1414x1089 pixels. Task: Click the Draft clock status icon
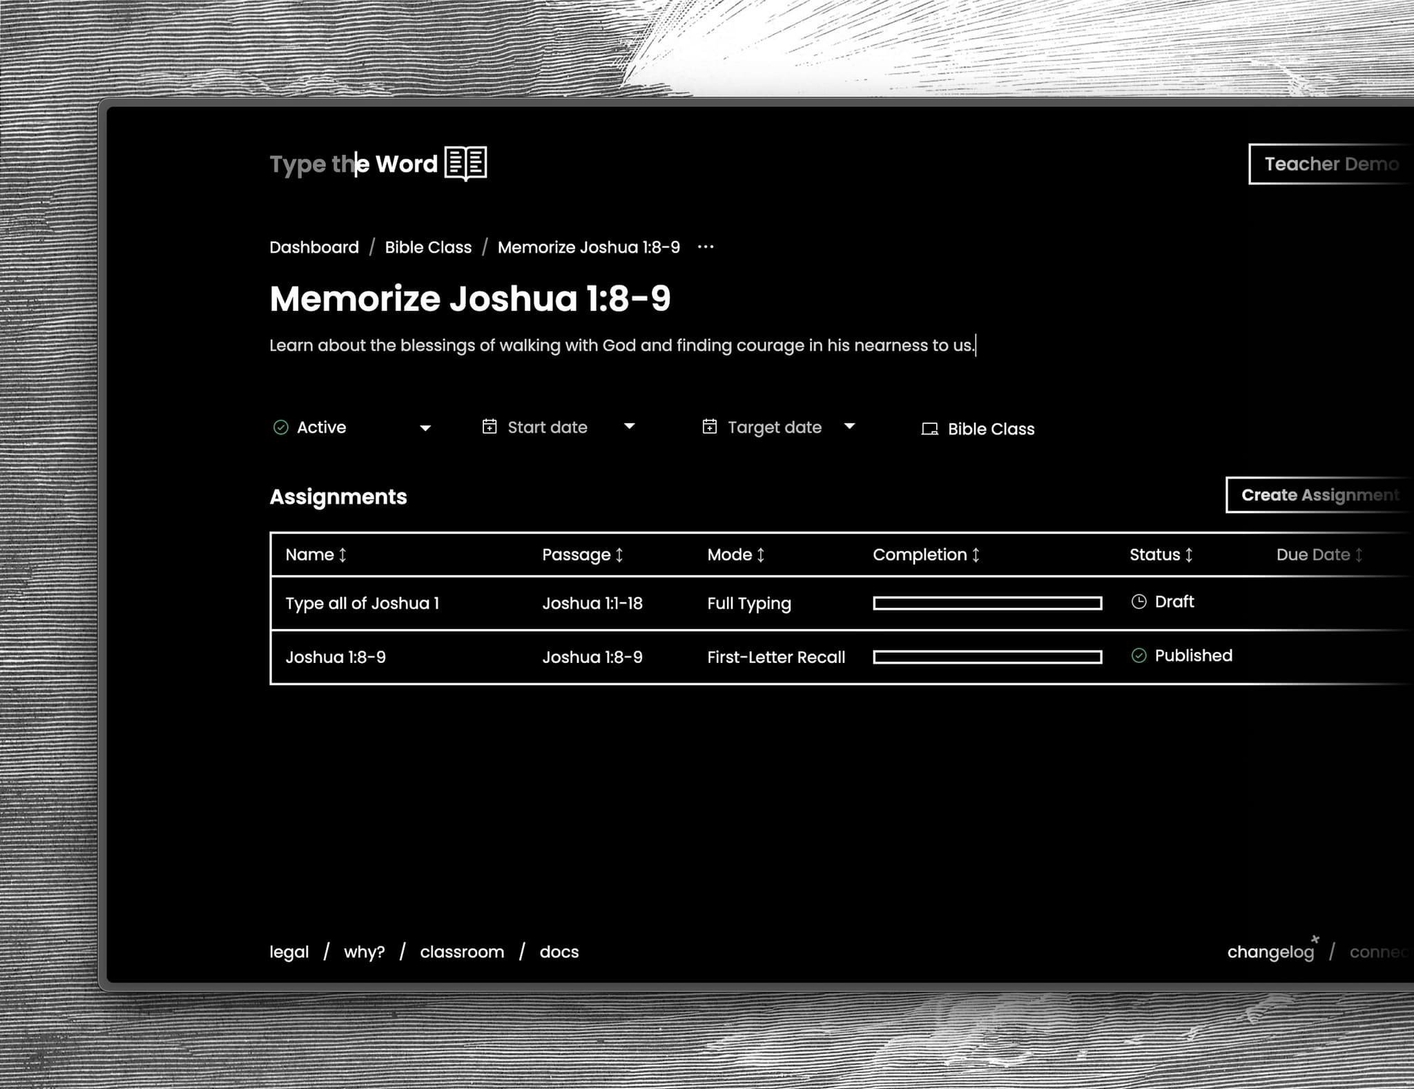[x=1139, y=601]
